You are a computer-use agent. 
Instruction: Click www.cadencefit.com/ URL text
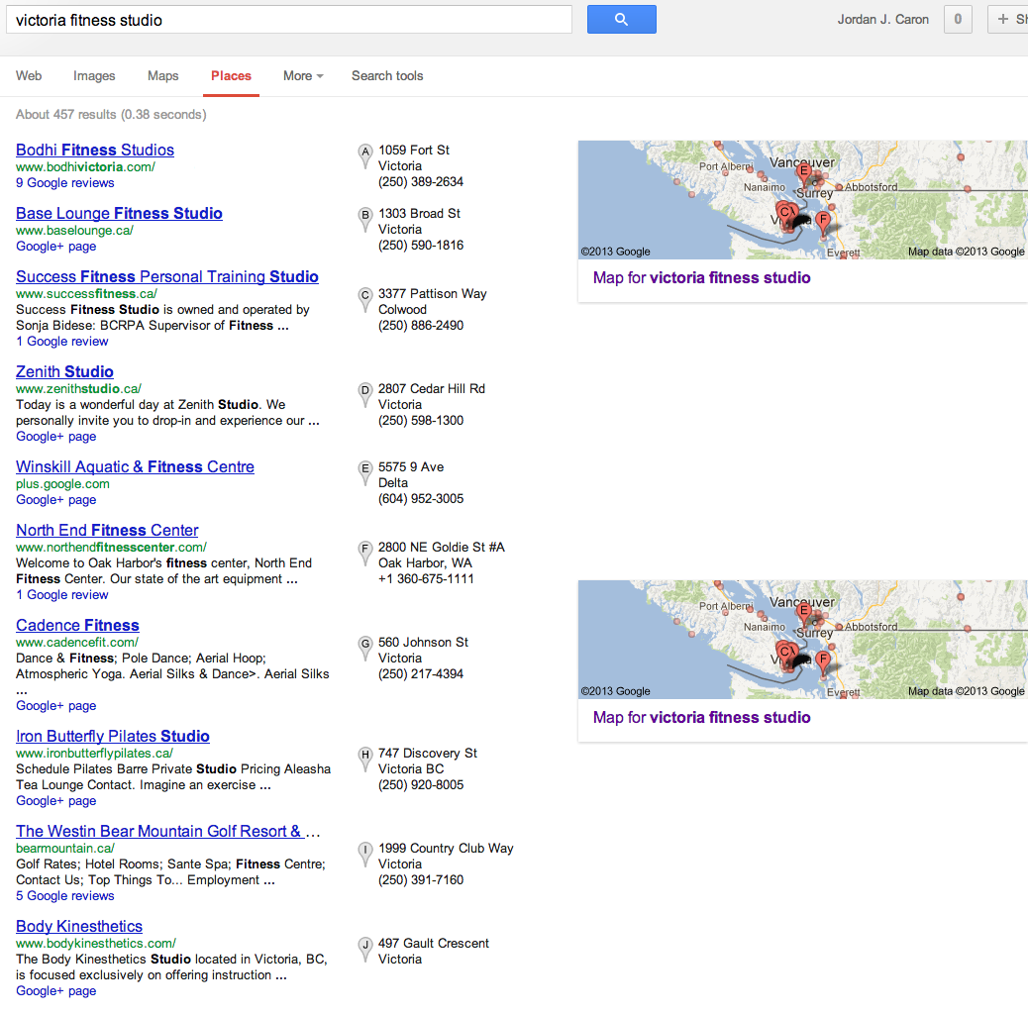click(x=77, y=643)
